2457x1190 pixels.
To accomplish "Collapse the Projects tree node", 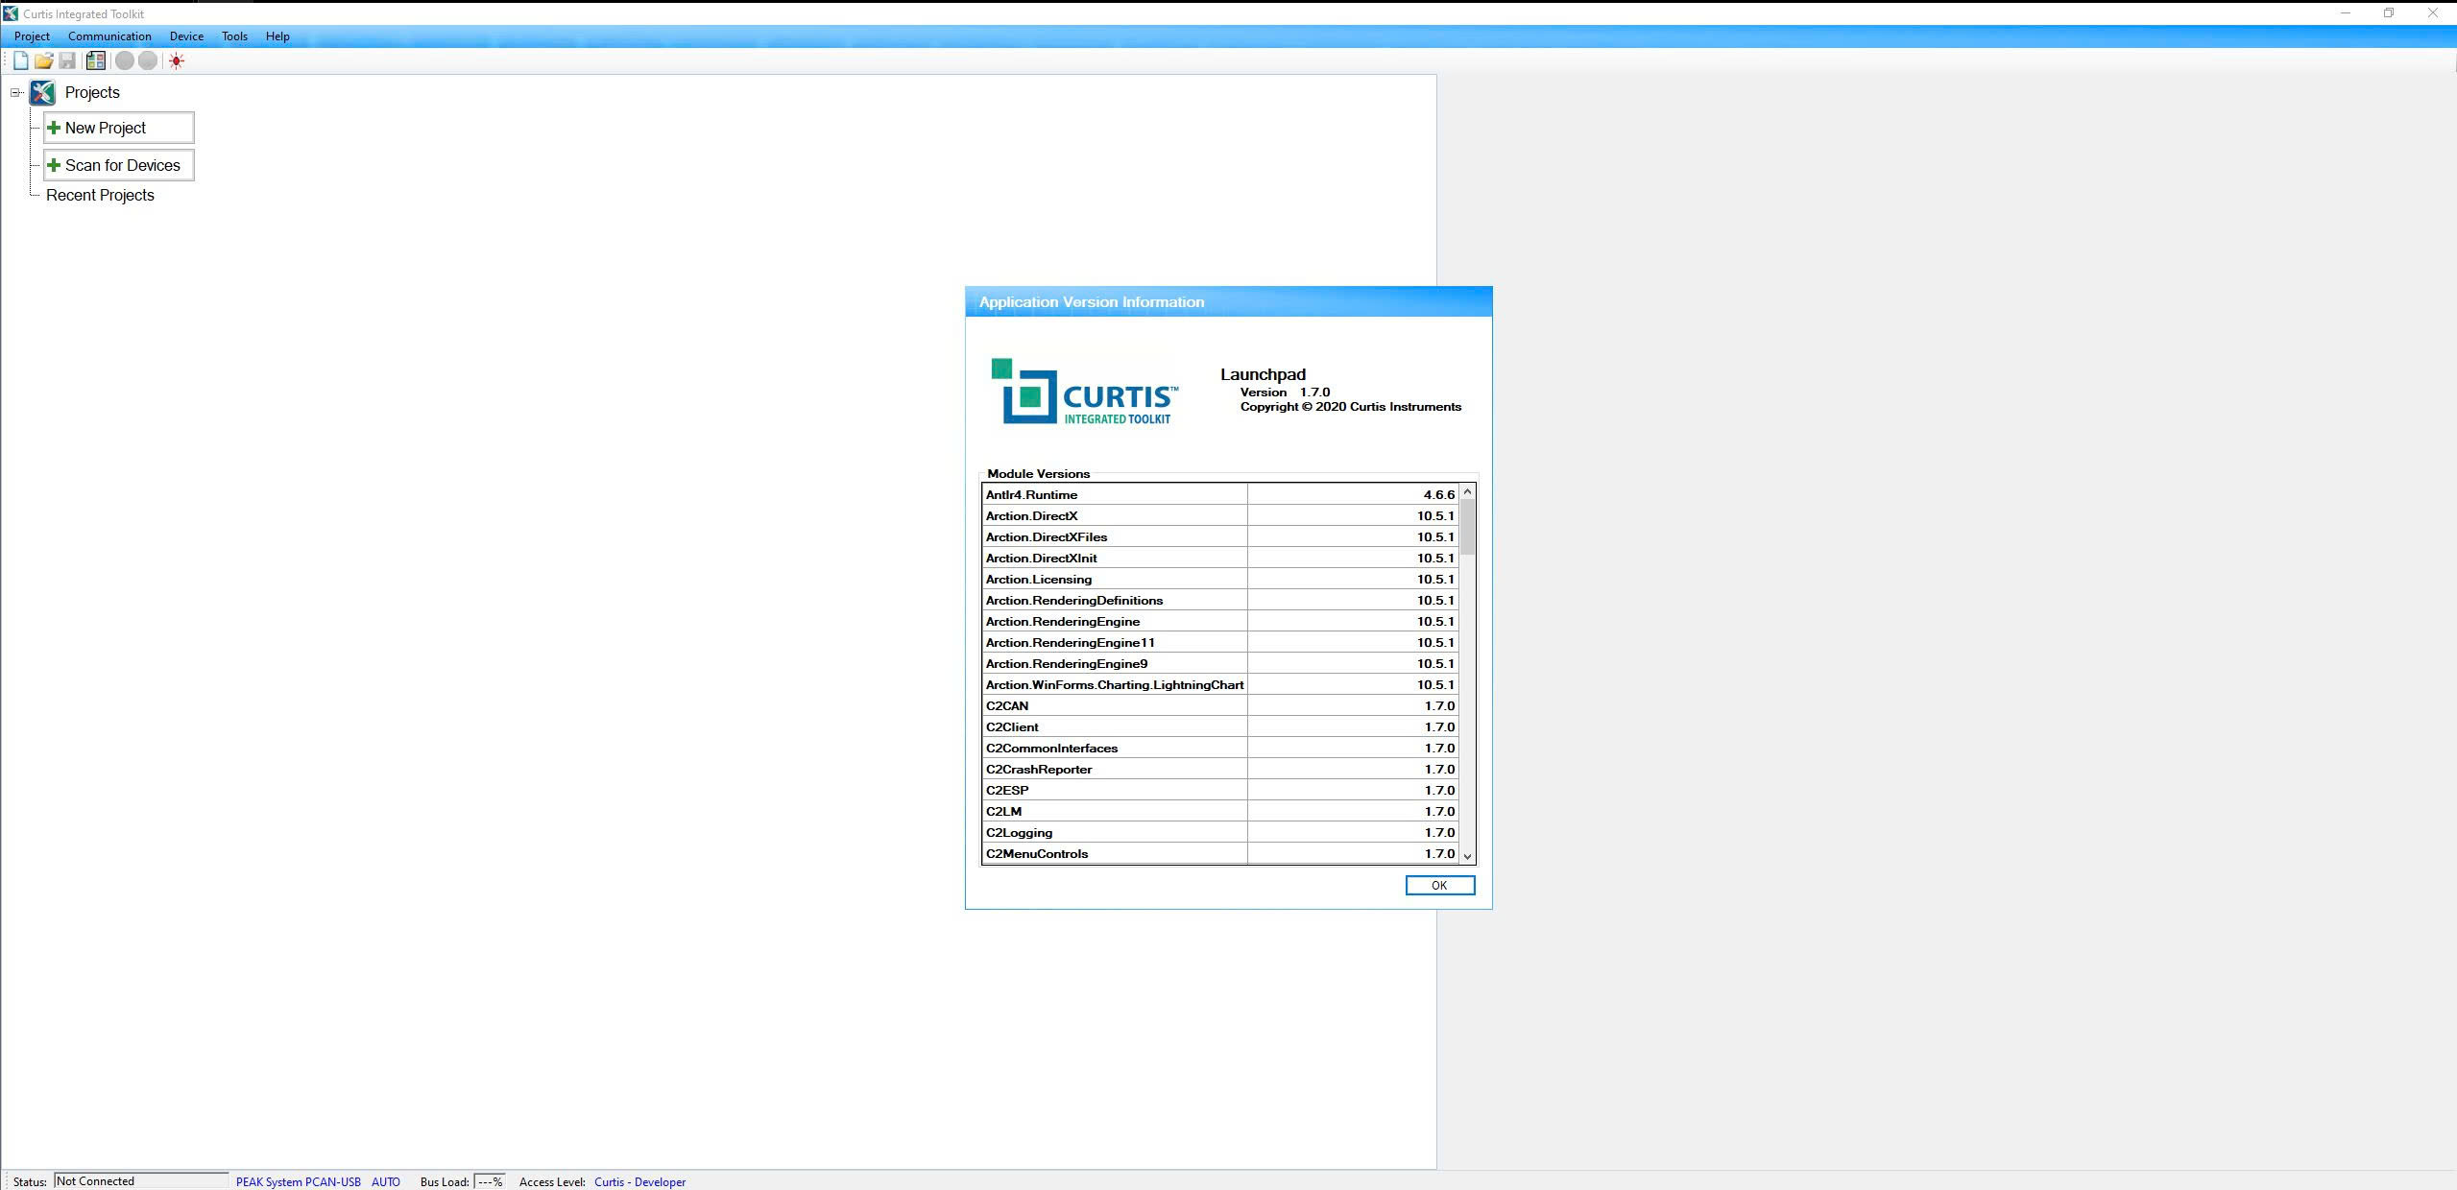I will coord(15,92).
